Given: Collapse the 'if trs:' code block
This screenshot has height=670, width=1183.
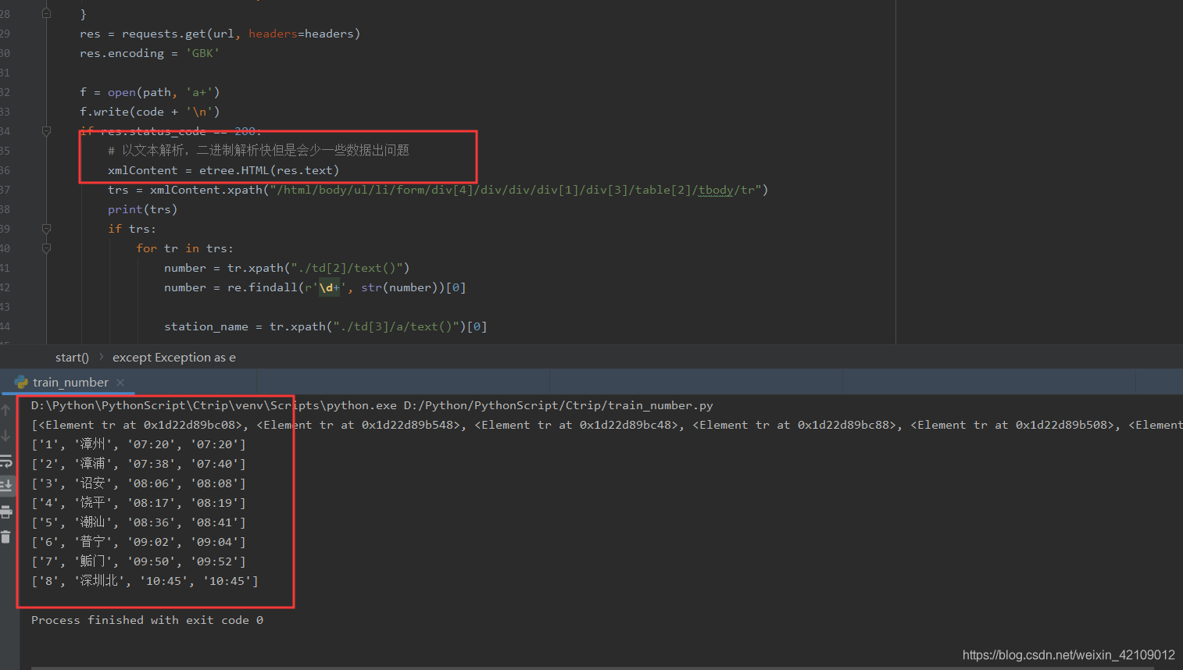Looking at the screenshot, I should (46, 229).
